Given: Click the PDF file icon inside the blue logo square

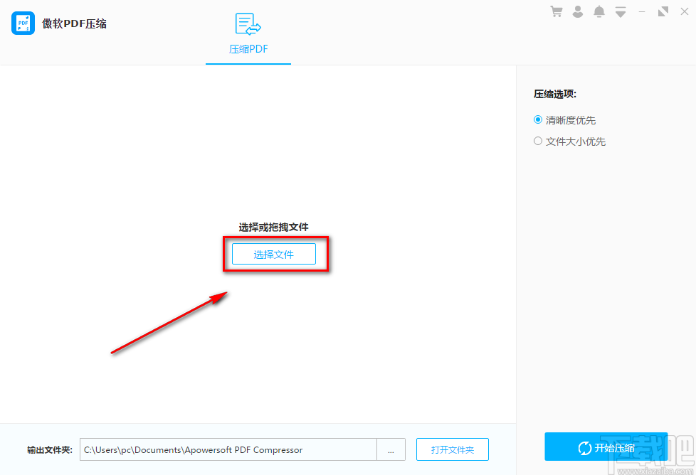Looking at the screenshot, I should point(23,23).
